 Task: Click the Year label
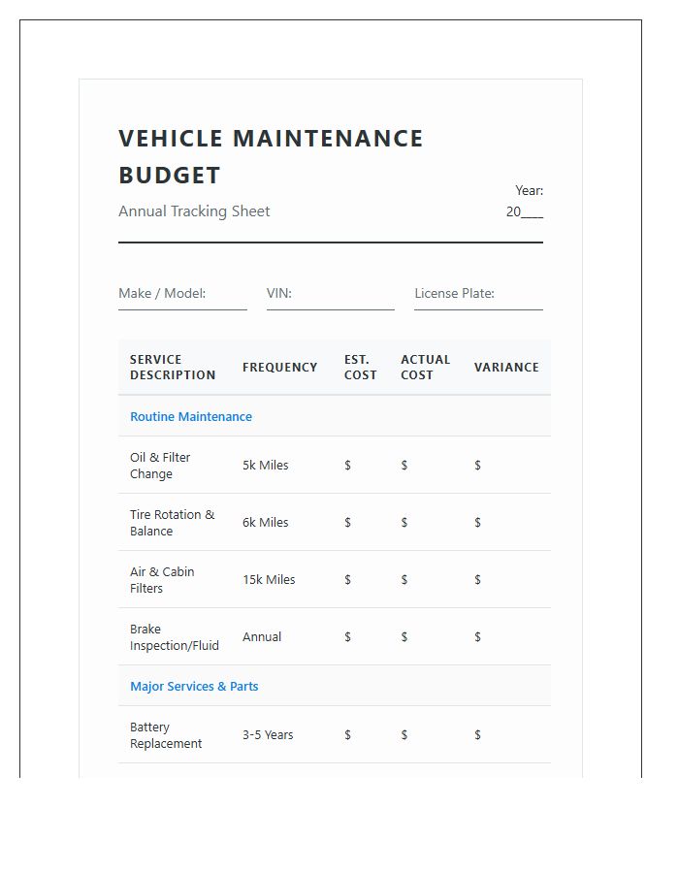(529, 190)
